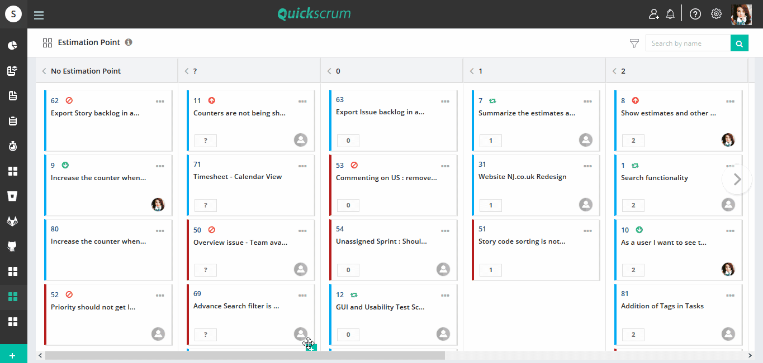The image size is (763, 363).
Task: Click the right arrow to reveal more columns
Action: [x=737, y=179]
